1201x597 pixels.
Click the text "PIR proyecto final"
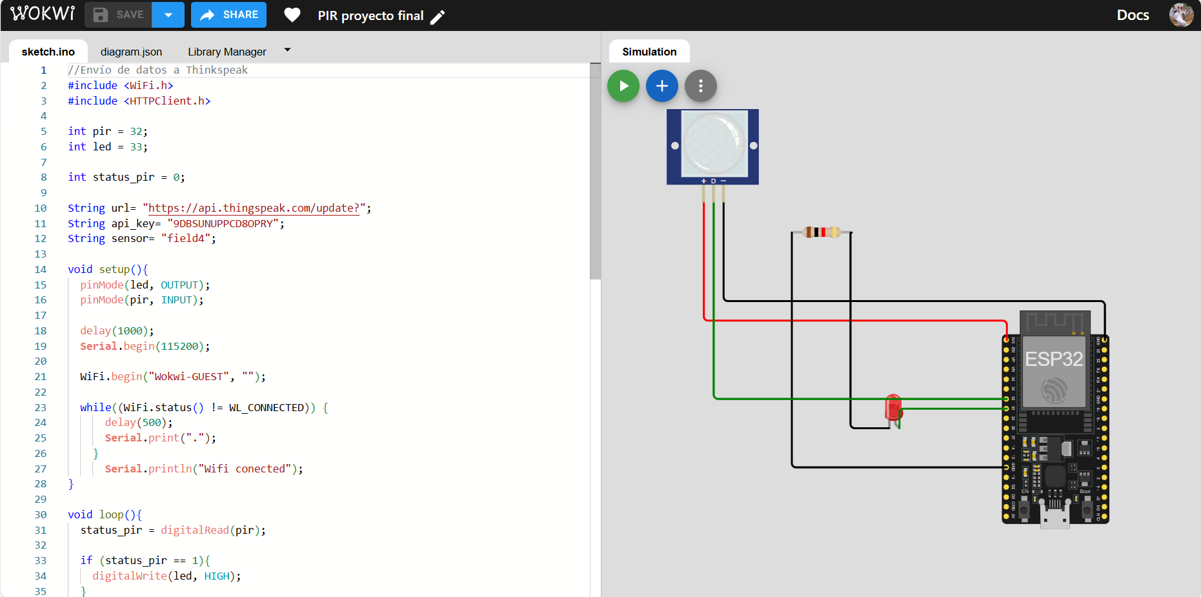click(370, 15)
